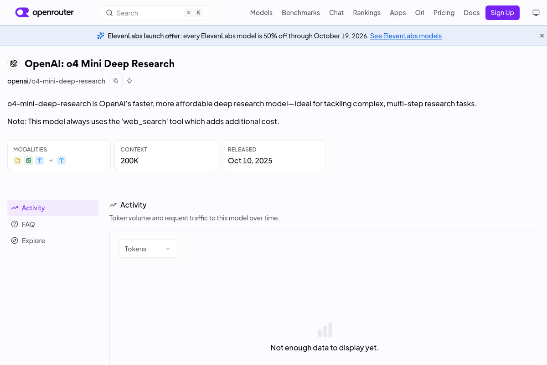Image resolution: width=547 pixels, height=365 pixels.
Task: Open the Models nav item
Action: pos(261,13)
